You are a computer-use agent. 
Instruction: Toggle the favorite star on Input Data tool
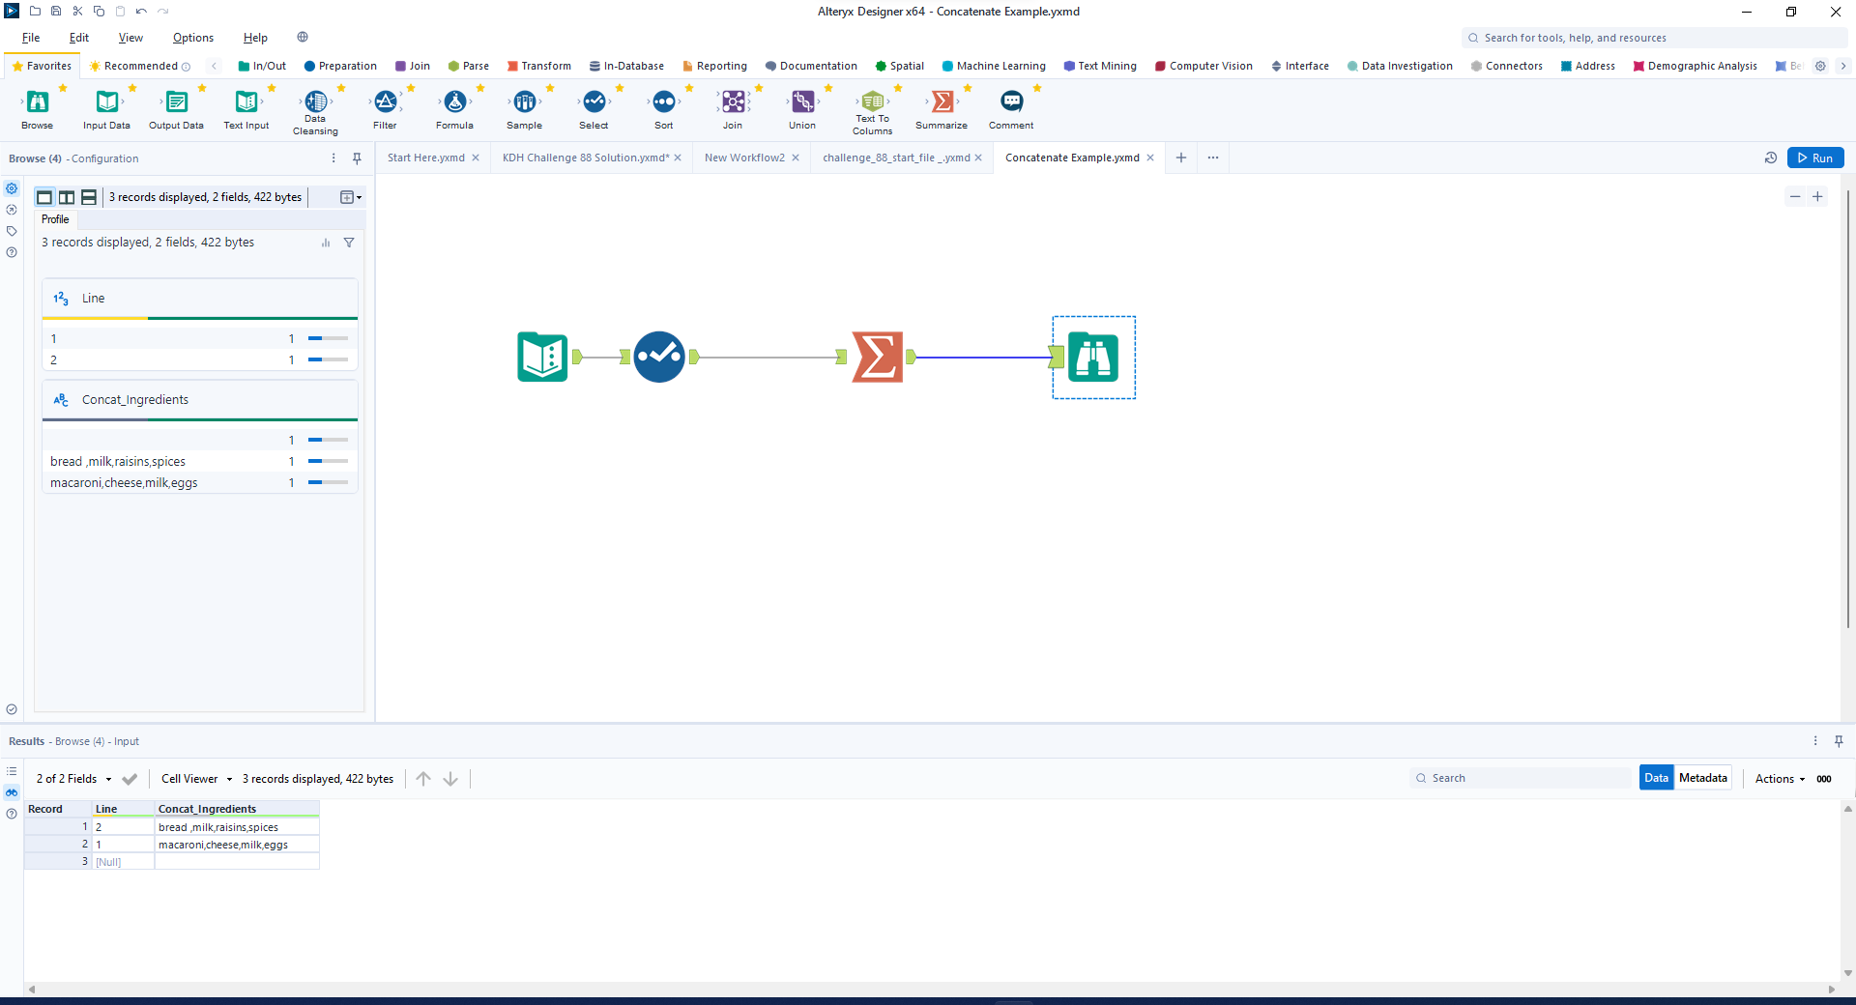(132, 88)
